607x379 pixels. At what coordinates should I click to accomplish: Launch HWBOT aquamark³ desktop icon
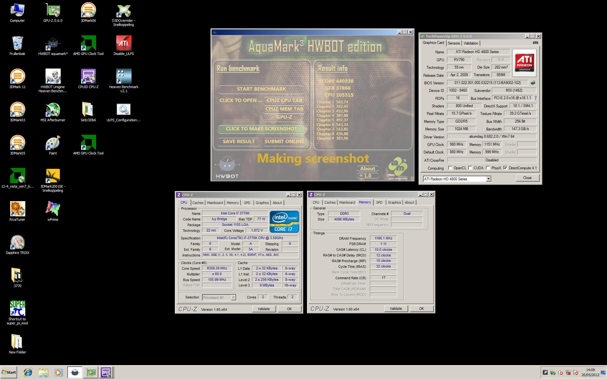pyautogui.click(x=53, y=46)
